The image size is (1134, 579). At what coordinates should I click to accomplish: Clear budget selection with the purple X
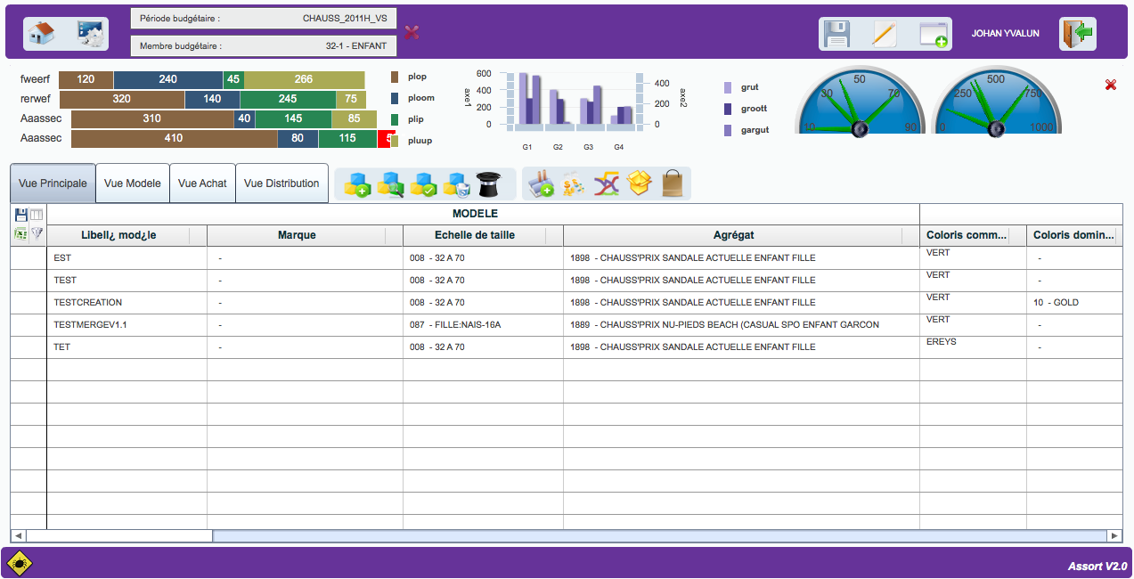pyautogui.click(x=412, y=32)
